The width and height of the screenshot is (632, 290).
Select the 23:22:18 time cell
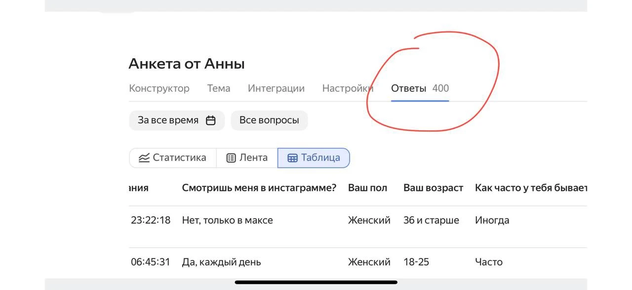click(151, 220)
